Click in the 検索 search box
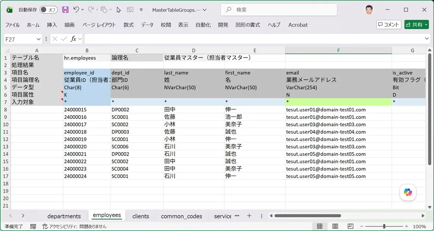The height and width of the screenshot is (231, 434). pyautogui.click(x=279, y=10)
